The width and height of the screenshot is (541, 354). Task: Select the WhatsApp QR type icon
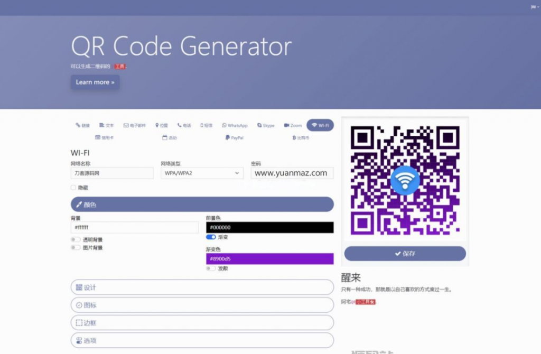pyautogui.click(x=224, y=126)
